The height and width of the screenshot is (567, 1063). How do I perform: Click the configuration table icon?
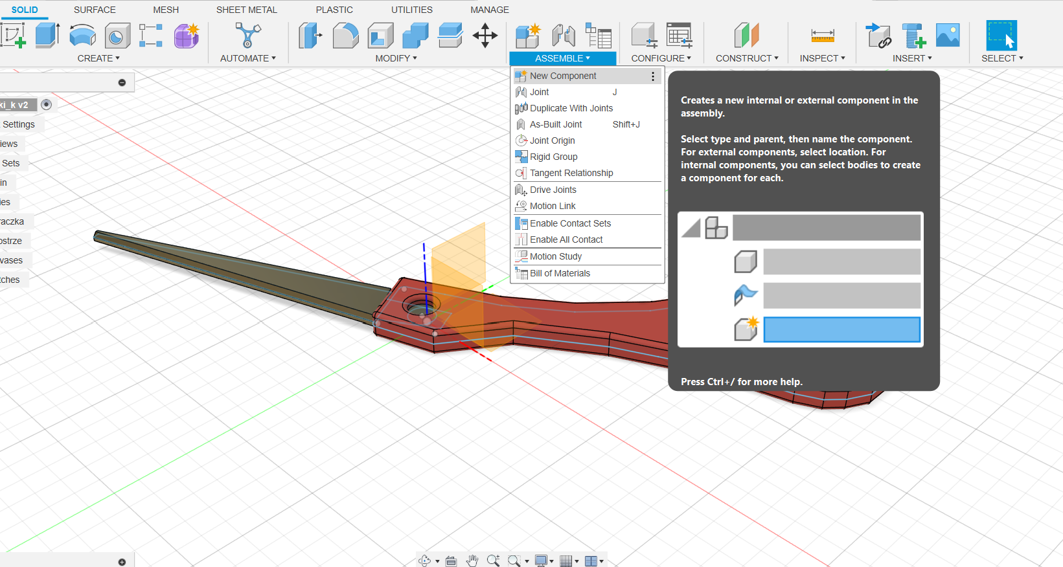pos(680,36)
